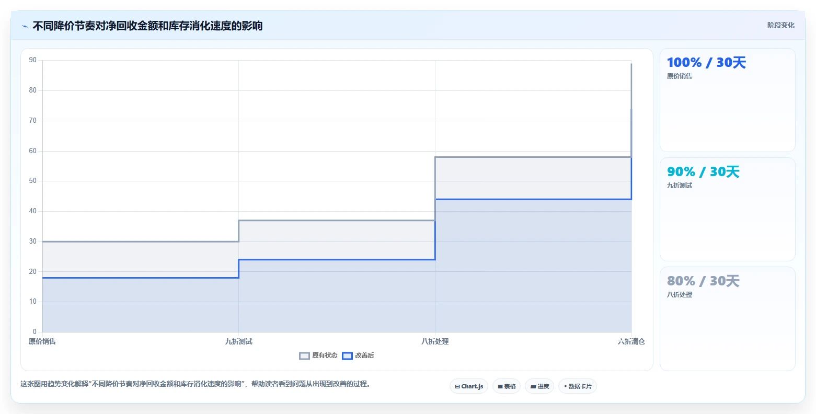Image resolution: width=816 pixels, height=414 pixels.
Task: Click the gray step line at level 58
Action: [533, 157]
